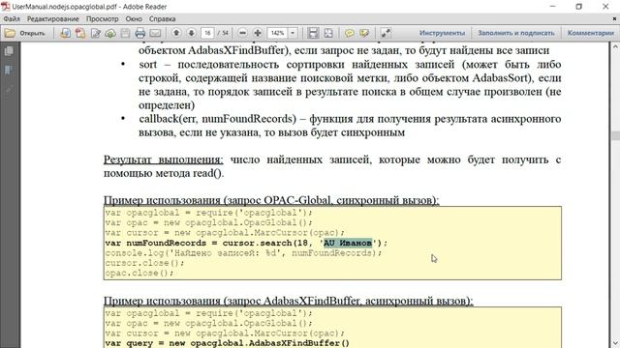
Task: Click 'callback(err, numFoundRecords)' text
Action: tap(217, 119)
